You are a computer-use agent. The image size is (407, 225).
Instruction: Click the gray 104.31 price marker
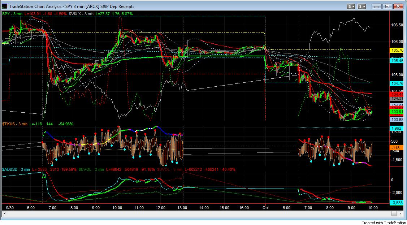[397, 98]
